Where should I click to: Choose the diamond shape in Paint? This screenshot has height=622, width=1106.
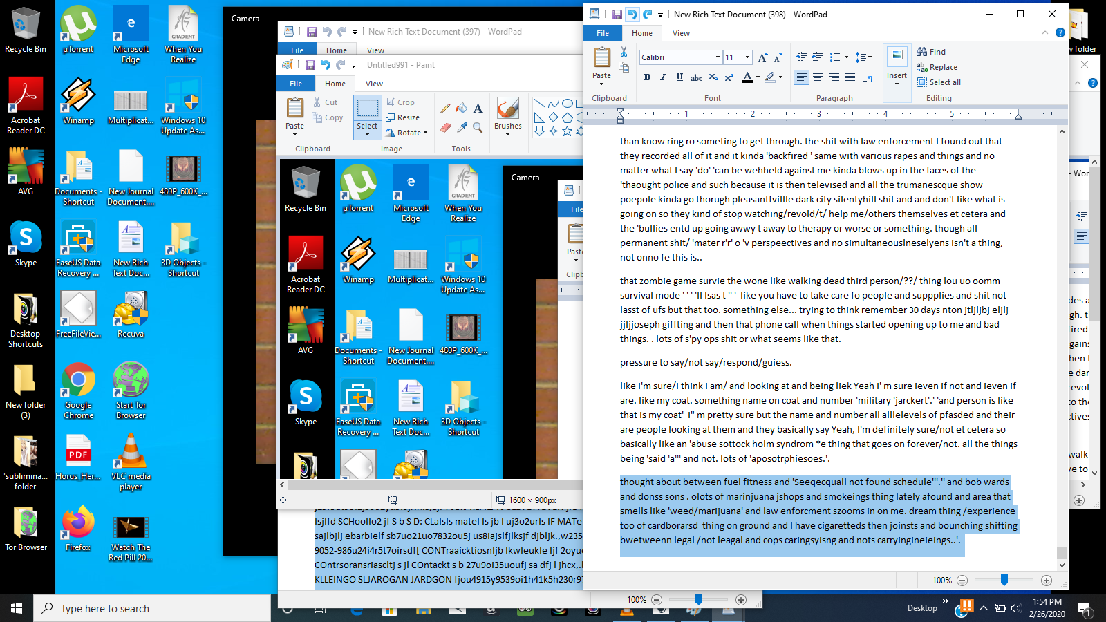(554, 117)
